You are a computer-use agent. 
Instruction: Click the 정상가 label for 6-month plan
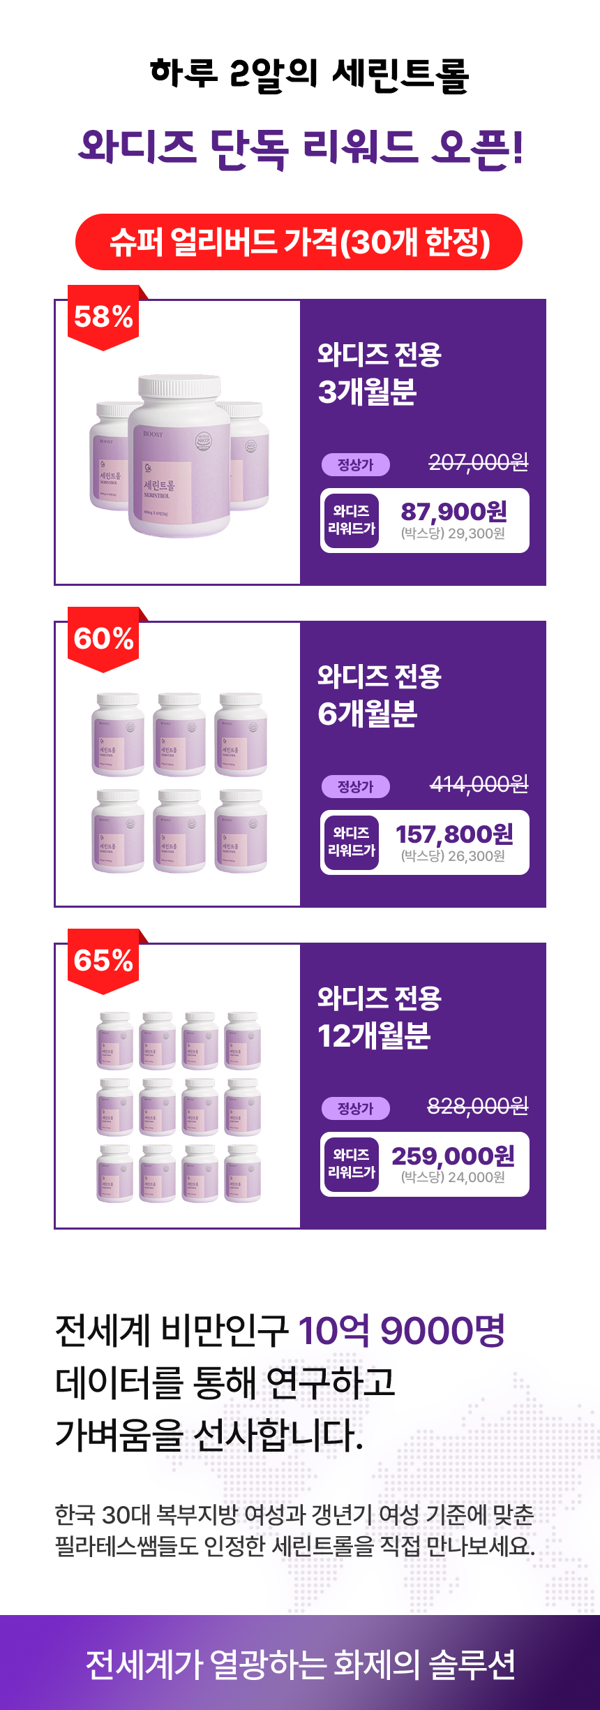[x=355, y=787]
